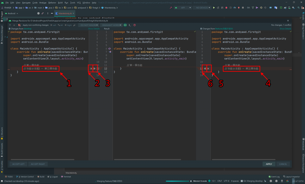Go to next difference with down arrow
The width and height of the screenshot is (305, 184).
pos(14,25)
